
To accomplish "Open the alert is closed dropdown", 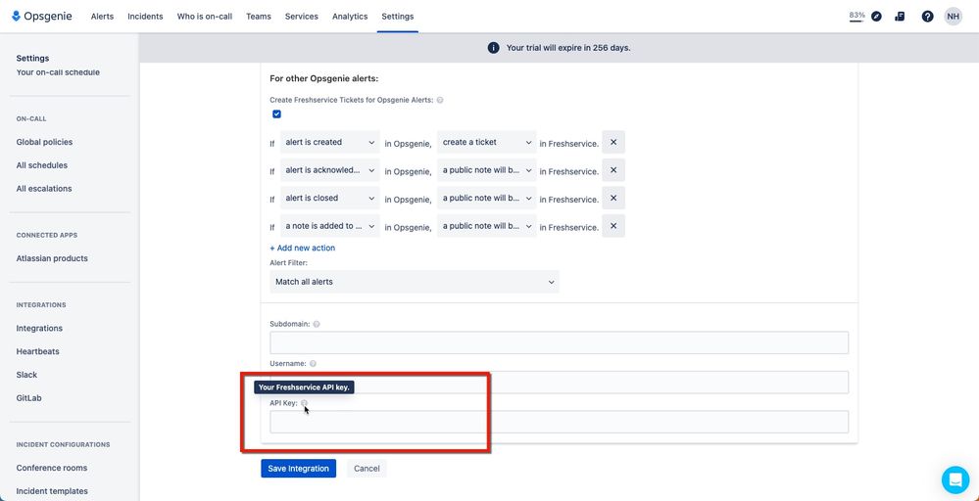I will 329,199.
